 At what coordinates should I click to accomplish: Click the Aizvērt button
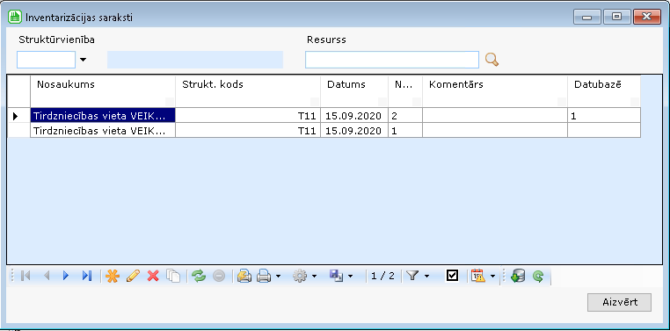[620, 302]
